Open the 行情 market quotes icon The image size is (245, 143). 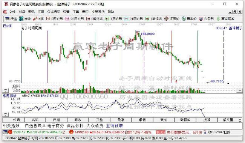pos(11,19)
